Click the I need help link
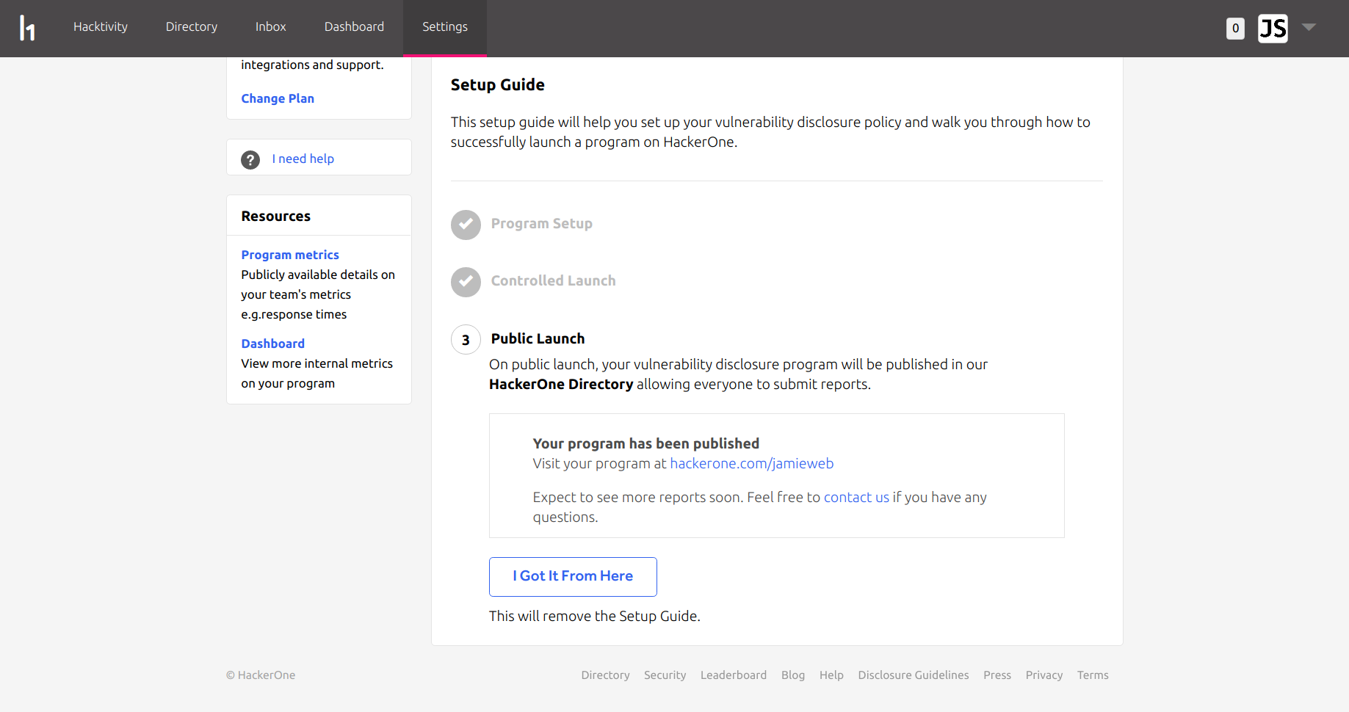Viewport: 1349px width, 712px height. point(303,159)
